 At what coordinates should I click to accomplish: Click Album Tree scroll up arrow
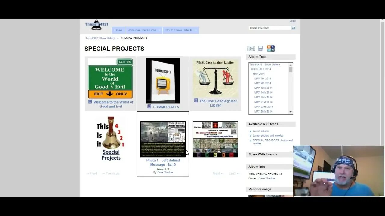point(291,65)
